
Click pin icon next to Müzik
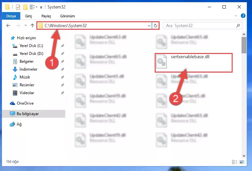pyautogui.click(x=62, y=77)
